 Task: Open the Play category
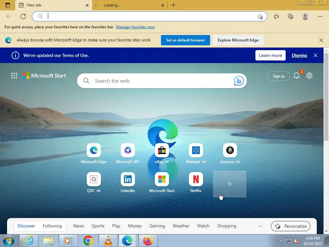(x=116, y=226)
